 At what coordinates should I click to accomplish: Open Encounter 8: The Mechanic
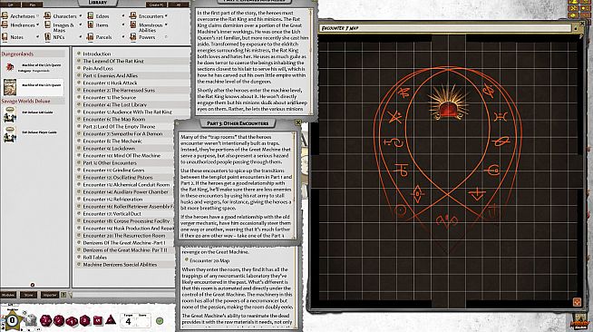click(x=112, y=141)
